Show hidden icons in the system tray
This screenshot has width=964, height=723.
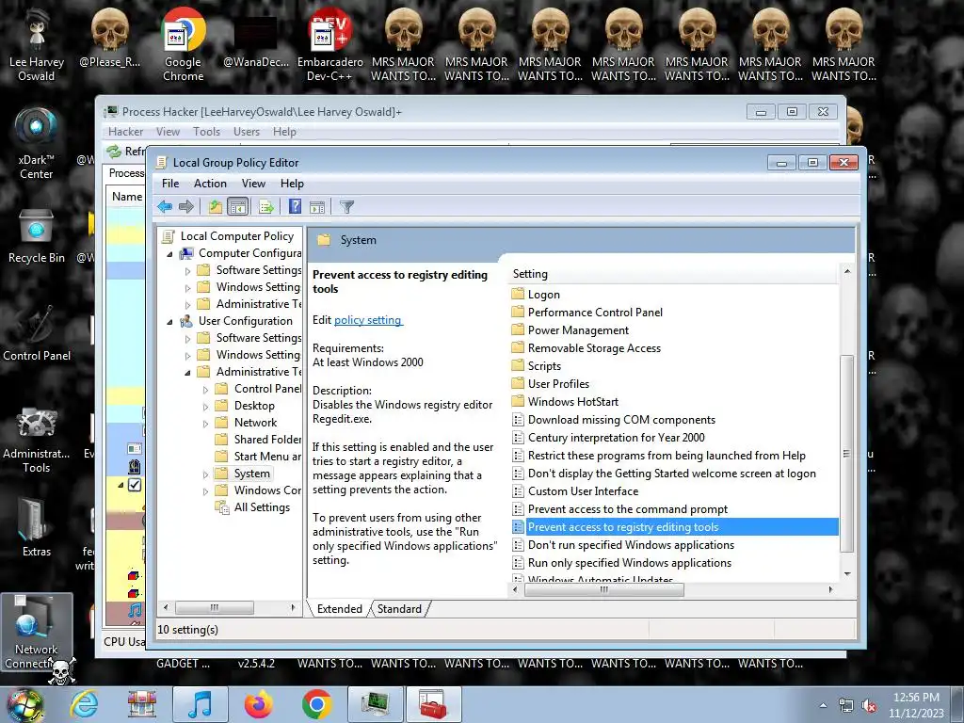823,706
